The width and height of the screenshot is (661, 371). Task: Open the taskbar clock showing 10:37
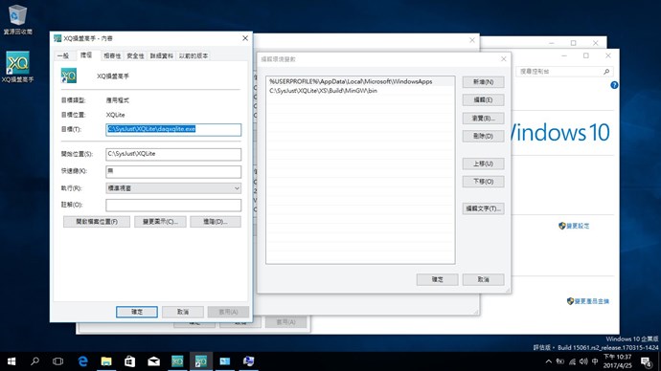click(x=617, y=361)
